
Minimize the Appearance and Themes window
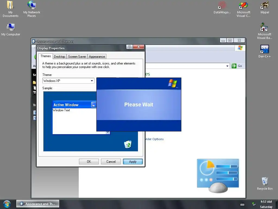click(x=223, y=40)
